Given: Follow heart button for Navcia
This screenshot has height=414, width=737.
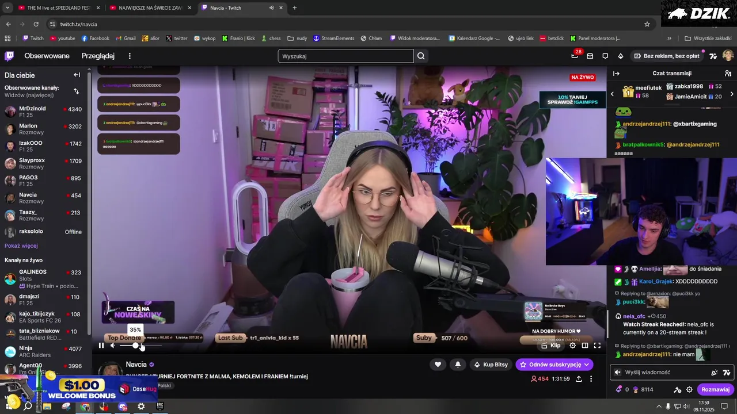Looking at the screenshot, I should tap(438, 365).
